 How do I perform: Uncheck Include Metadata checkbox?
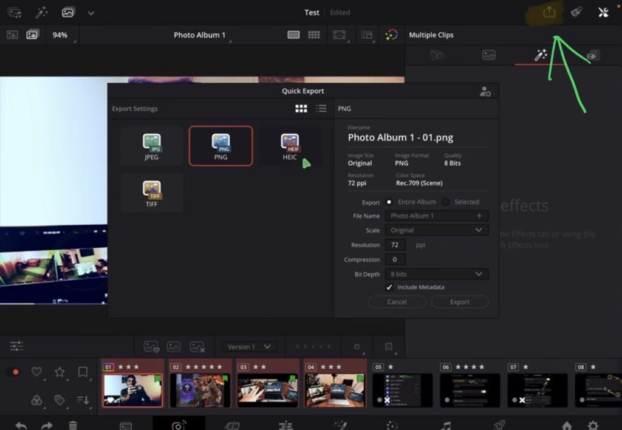pos(389,287)
